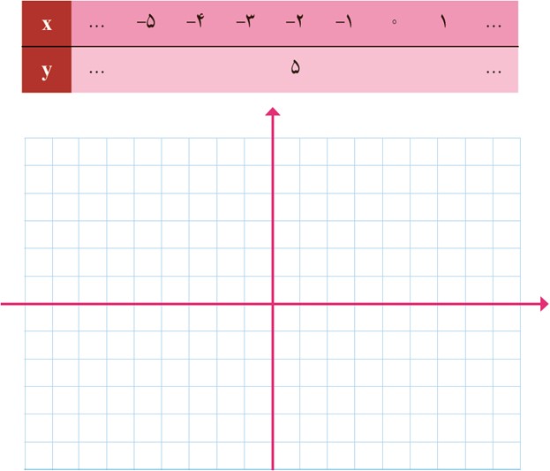Click the right ellipsis in y row

tap(493, 72)
